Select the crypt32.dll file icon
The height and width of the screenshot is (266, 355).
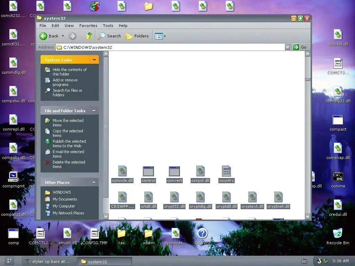tap(174, 197)
